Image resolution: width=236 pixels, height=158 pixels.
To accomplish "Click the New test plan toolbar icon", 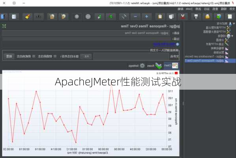I will pyautogui.click(x=230, y=17).
